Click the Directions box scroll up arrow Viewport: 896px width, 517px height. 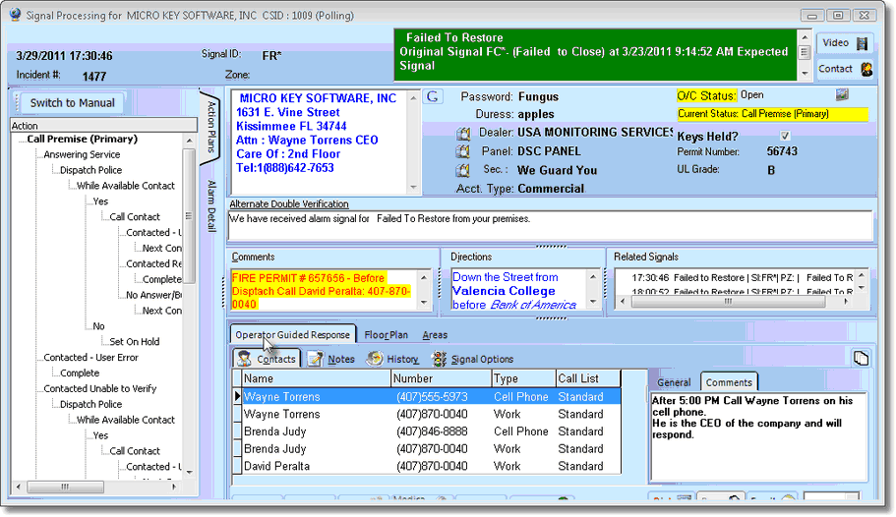(x=593, y=277)
